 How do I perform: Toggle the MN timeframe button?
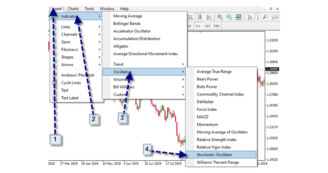point(216,26)
